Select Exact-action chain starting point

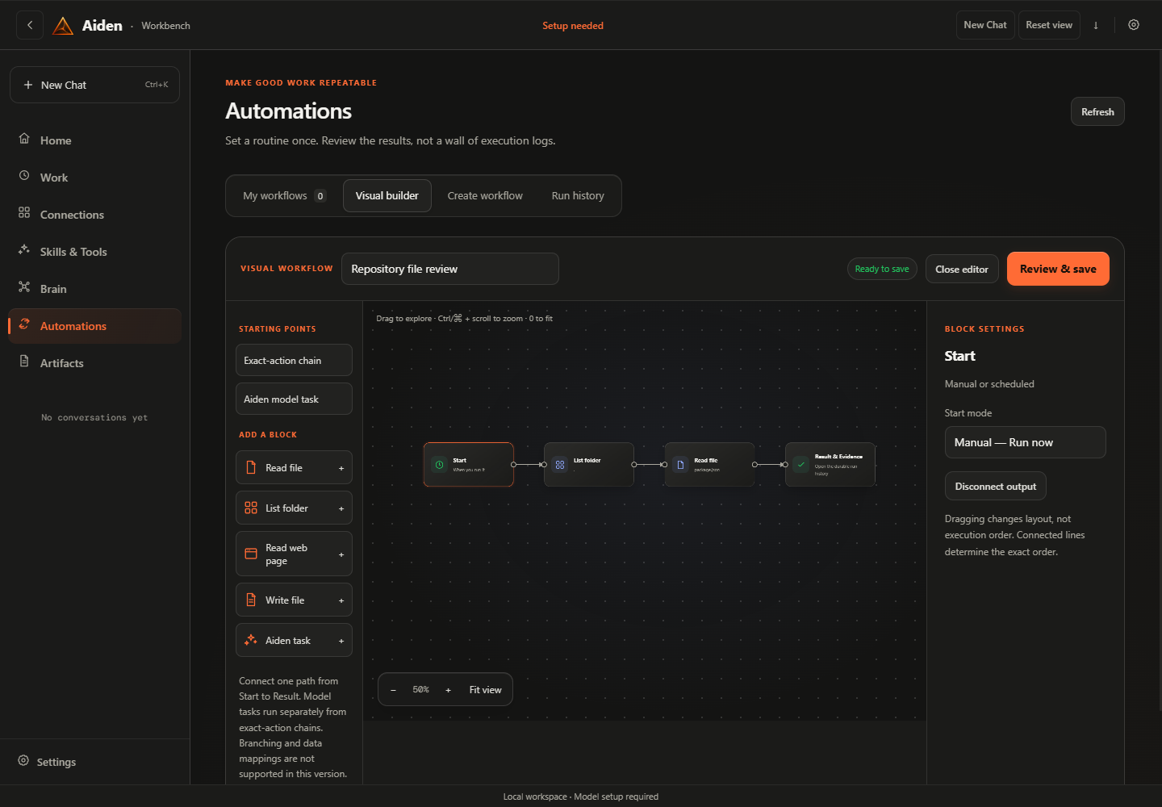pyautogui.click(x=294, y=360)
